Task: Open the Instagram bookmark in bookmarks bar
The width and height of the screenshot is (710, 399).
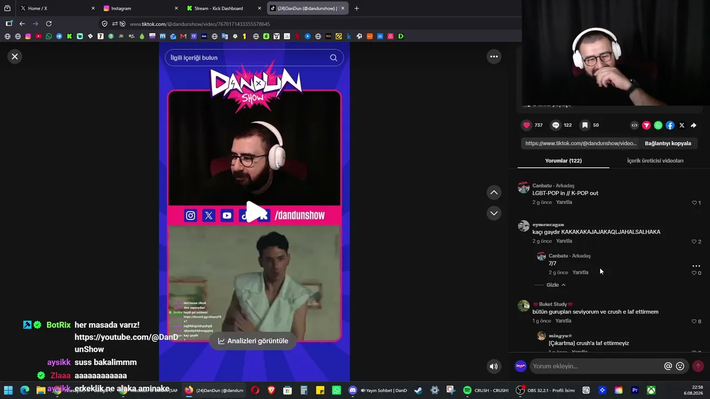Action: coord(28,37)
